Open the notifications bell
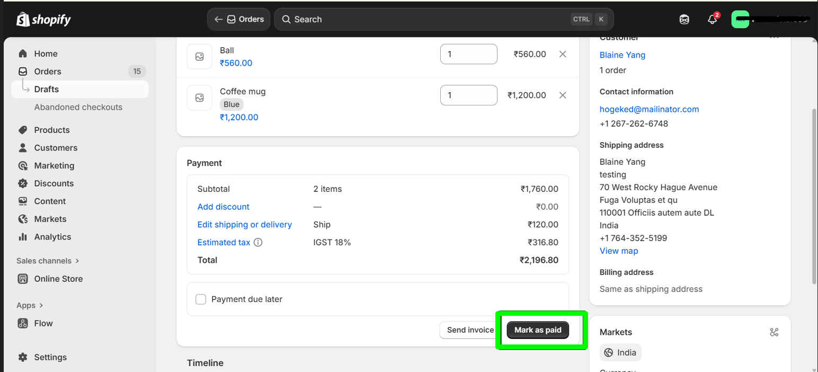The image size is (818, 372). [712, 20]
